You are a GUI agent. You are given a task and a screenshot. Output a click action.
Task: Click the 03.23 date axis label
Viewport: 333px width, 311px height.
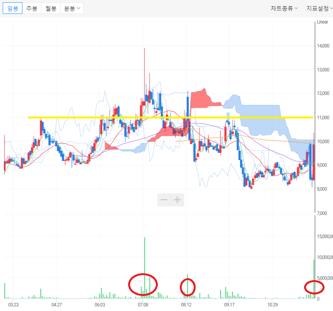[14, 304]
